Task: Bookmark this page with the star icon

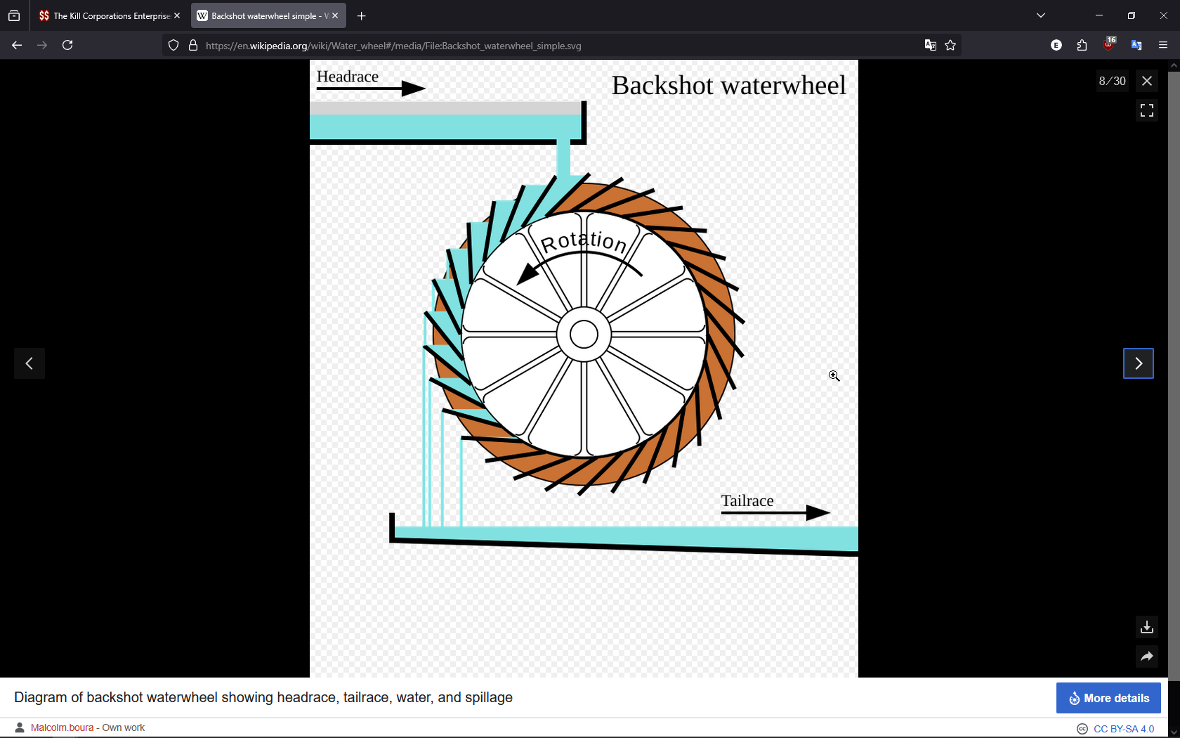Action: point(950,46)
